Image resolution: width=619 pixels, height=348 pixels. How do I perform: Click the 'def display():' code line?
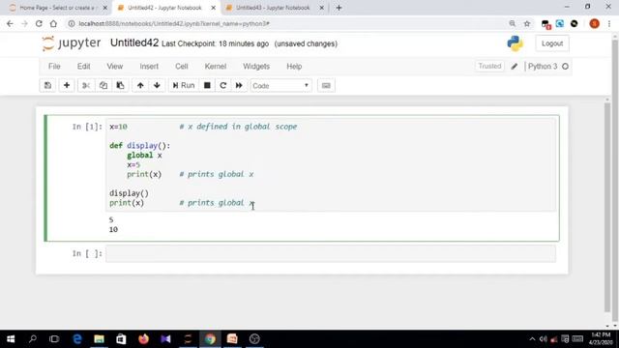click(139, 146)
